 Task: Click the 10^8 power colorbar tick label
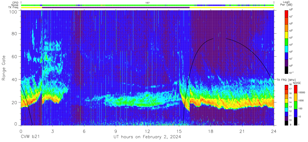pyautogui.click(x=291, y=10)
